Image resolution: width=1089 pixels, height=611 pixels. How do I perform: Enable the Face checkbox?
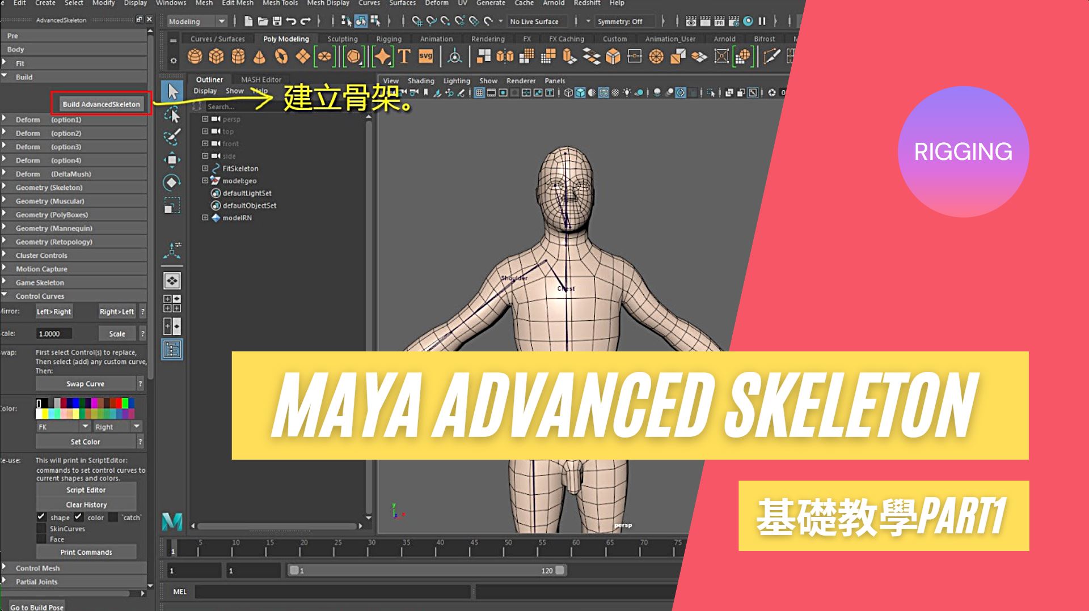coord(42,539)
